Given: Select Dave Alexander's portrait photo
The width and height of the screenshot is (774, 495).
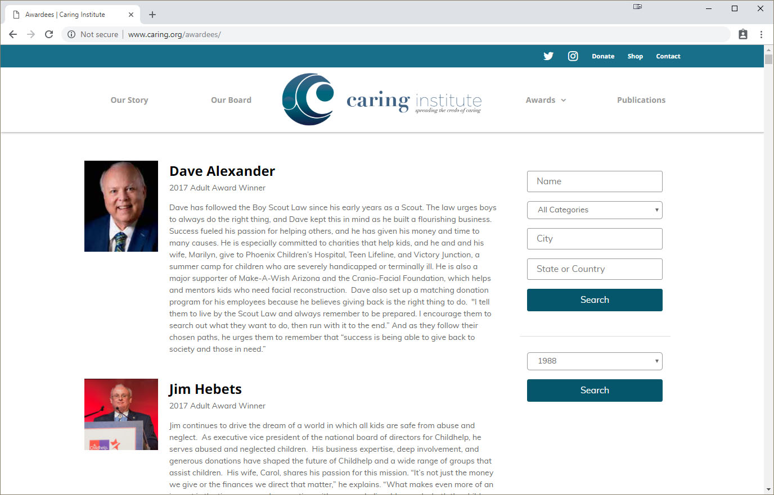Looking at the screenshot, I should (121, 206).
